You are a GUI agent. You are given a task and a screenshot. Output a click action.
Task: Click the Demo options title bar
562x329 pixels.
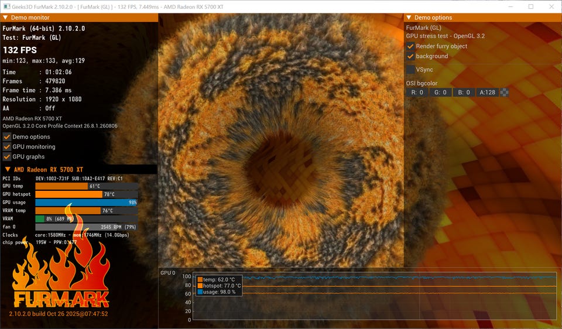[x=483, y=18]
